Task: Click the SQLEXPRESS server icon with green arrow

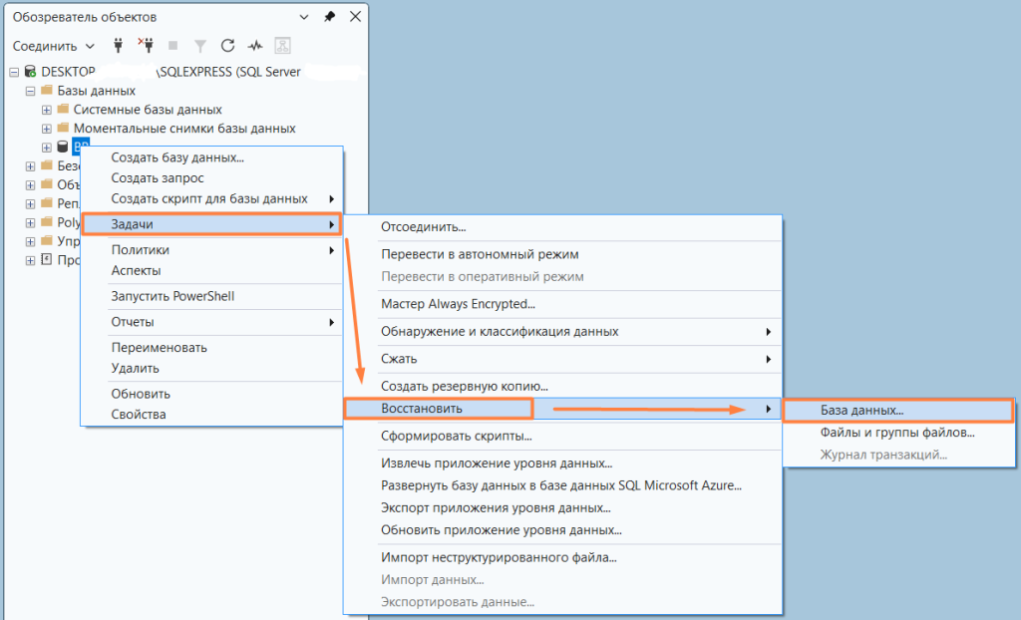Action: click(30, 72)
